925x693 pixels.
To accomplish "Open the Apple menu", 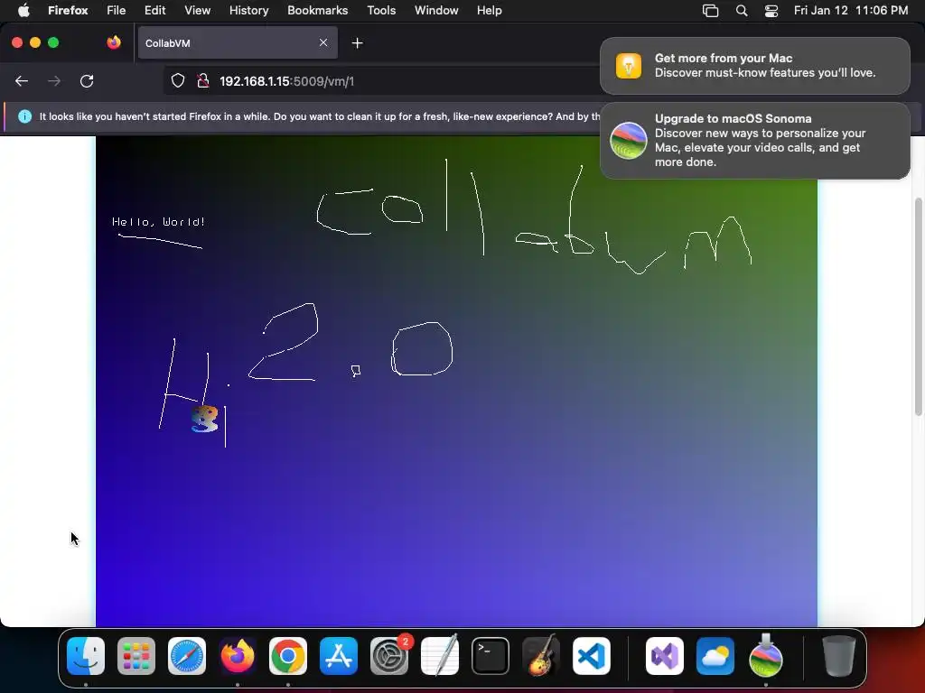I will coord(23,11).
